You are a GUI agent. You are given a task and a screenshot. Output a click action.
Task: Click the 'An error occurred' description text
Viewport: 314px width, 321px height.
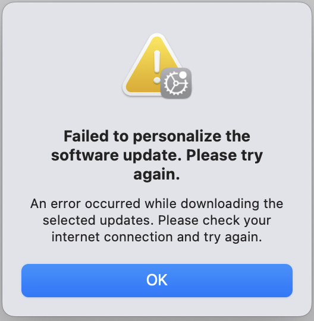(157, 221)
